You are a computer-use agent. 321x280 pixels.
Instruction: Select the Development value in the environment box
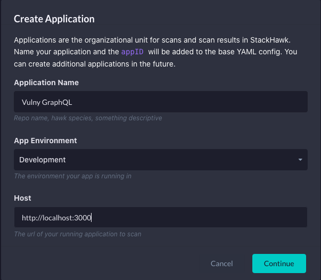43,160
